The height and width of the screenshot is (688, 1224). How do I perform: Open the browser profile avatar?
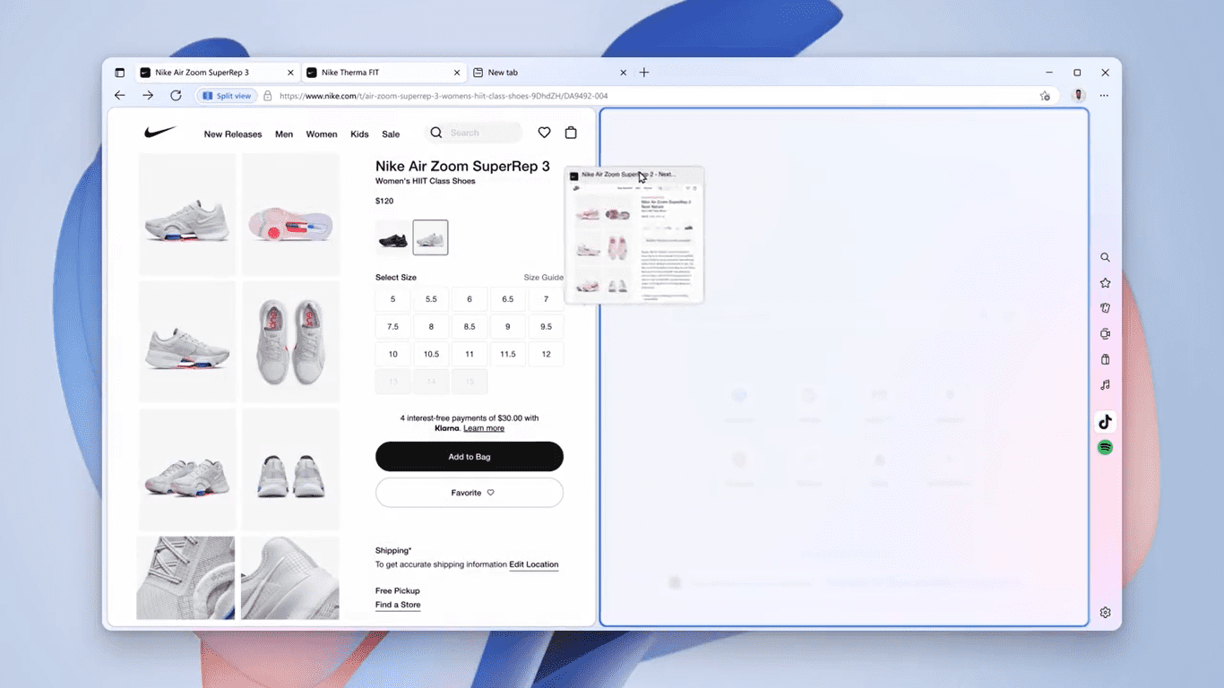1079,96
